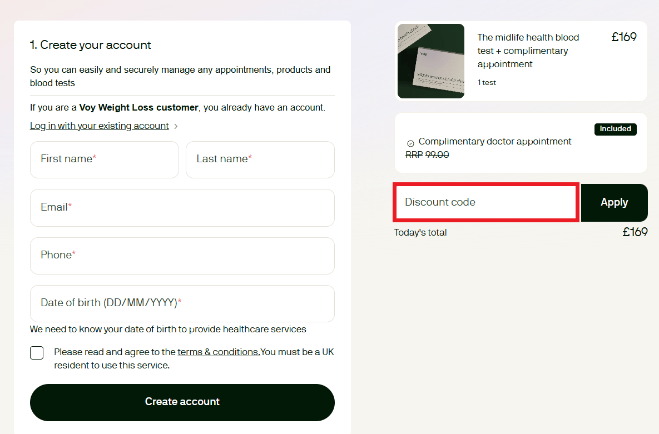The width and height of the screenshot is (659, 434).
Task: Click the Email input field
Action: tap(182, 208)
